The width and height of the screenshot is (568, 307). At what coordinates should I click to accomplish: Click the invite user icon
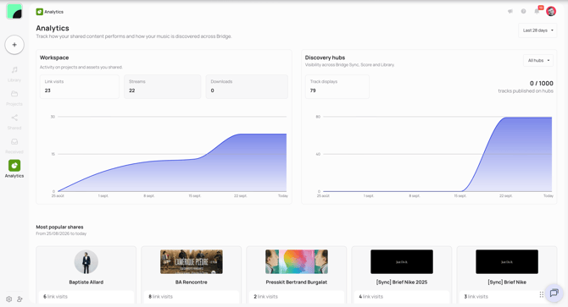[x=20, y=299]
